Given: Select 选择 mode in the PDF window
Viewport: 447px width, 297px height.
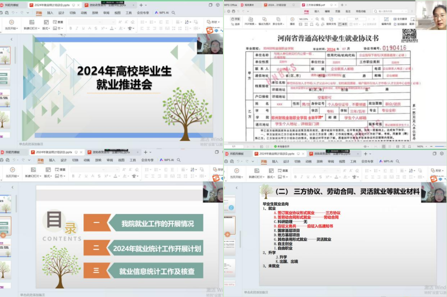Looking at the screenshot, I should tap(235, 24).
